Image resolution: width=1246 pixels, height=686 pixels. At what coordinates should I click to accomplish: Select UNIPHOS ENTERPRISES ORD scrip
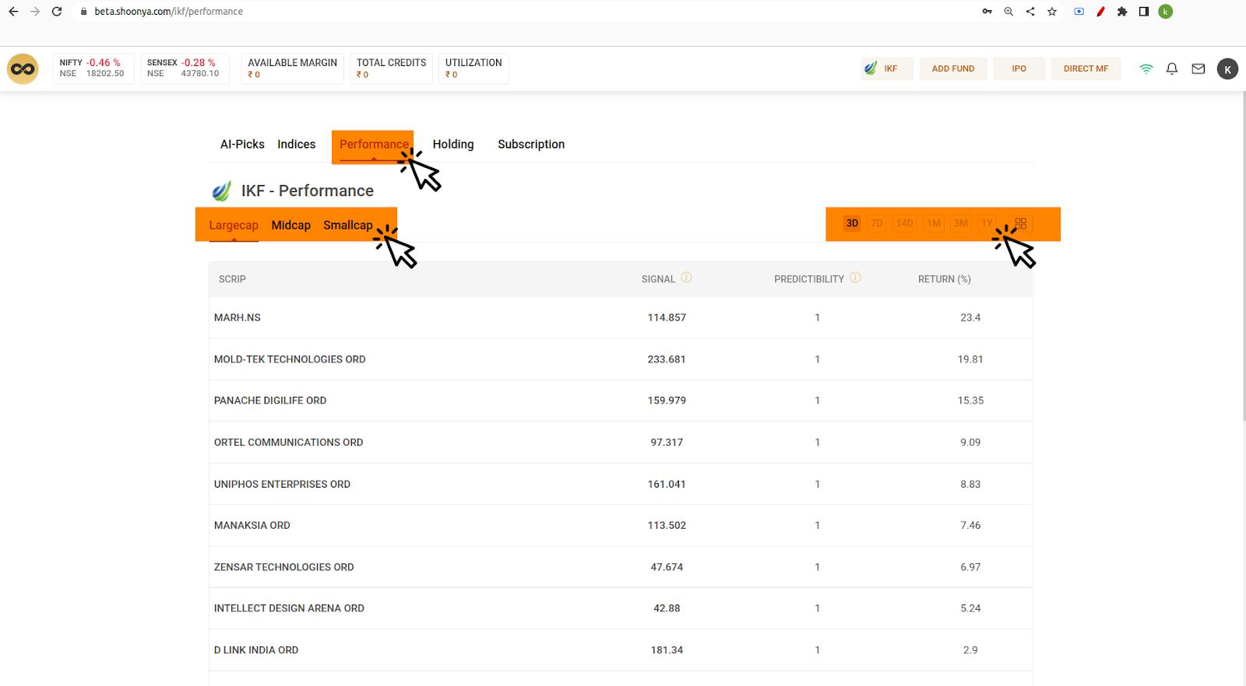tap(282, 484)
